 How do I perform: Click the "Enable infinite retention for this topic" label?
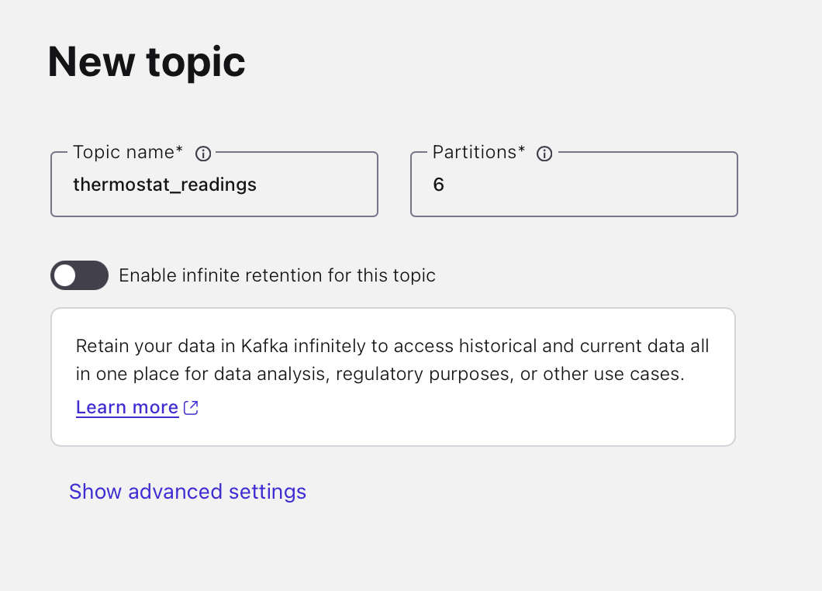pos(277,275)
